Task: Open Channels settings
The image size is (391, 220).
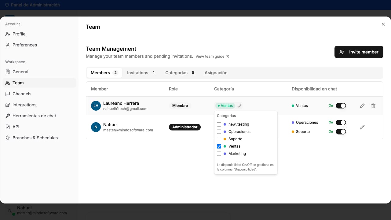Action: 39,94
